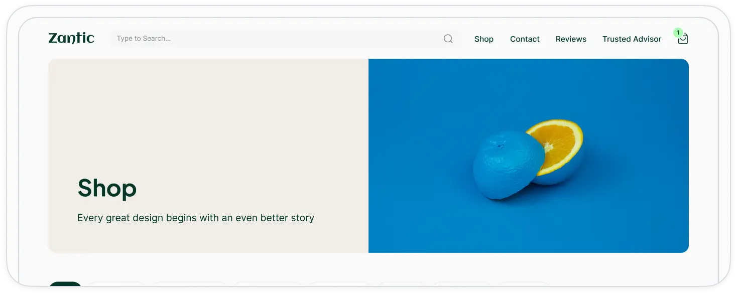The image size is (737, 294).
Task: Click the letter Z in Zantic logo
Action: 53,38
